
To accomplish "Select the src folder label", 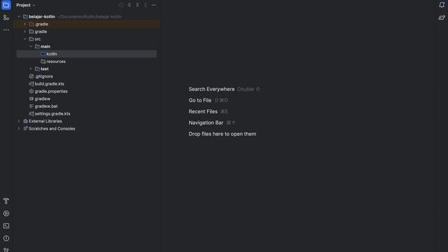I will click(x=38, y=39).
